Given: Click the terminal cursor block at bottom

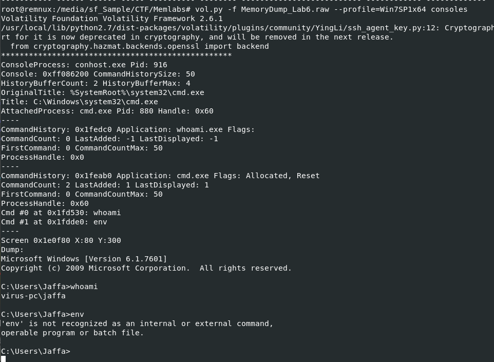Looking at the screenshot, I should click(3, 359).
